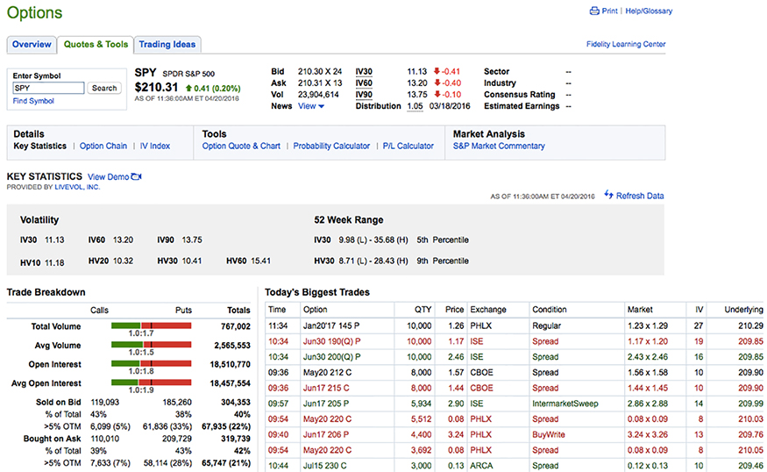
Task: Launch the Probability Calculator
Action: (331, 147)
